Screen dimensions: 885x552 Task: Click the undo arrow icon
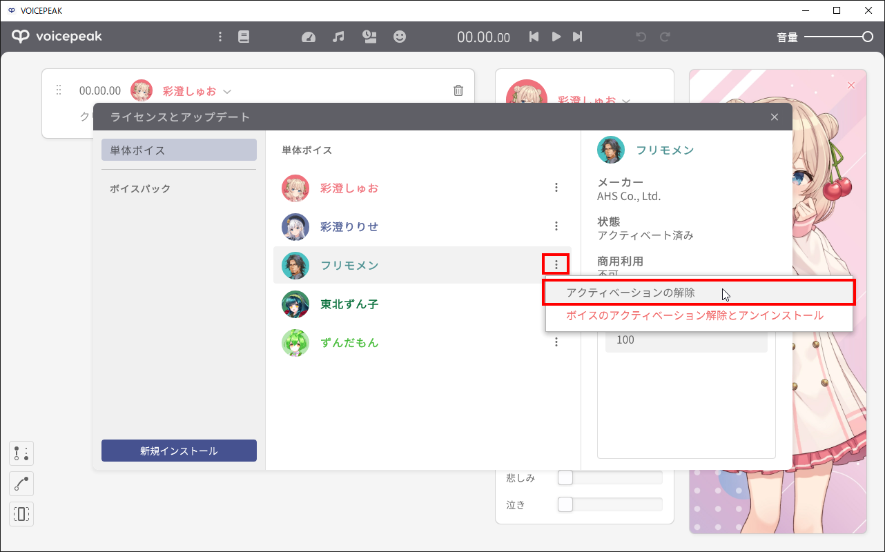pyautogui.click(x=641, y=37)
